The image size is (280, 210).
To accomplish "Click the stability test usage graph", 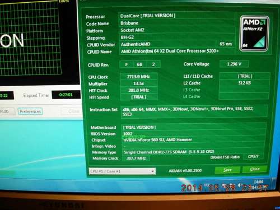I will click(x=31, y=38).
